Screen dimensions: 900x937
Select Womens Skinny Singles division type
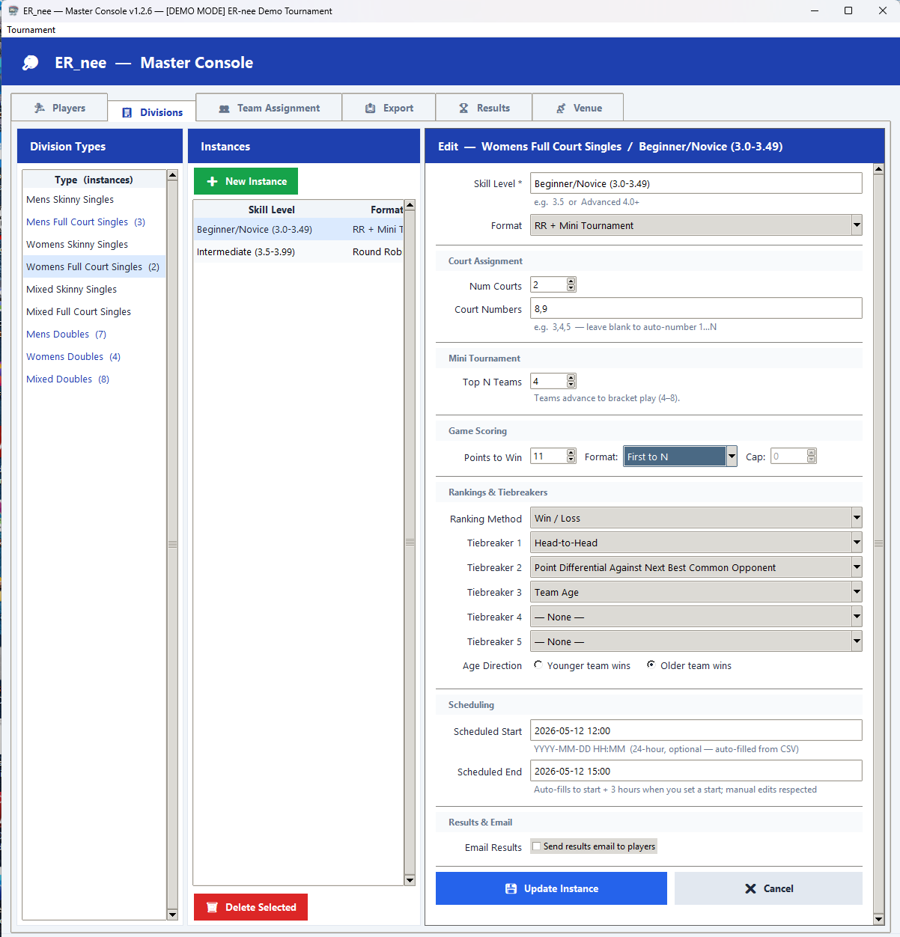tap(94, 244)
